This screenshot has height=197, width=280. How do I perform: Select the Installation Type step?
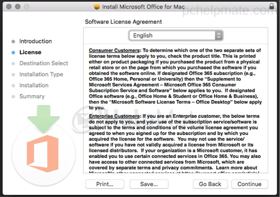(x=41, y=75)
